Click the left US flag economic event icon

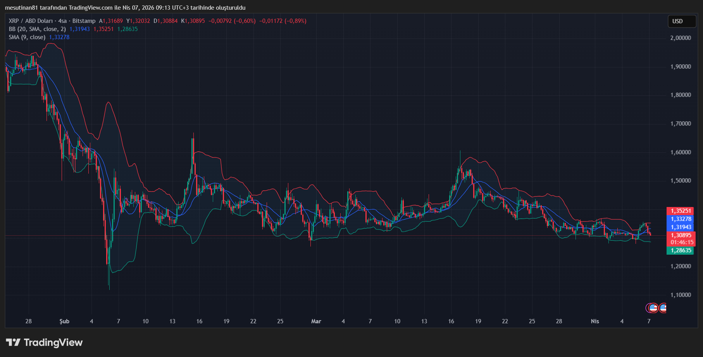(653, 308)
